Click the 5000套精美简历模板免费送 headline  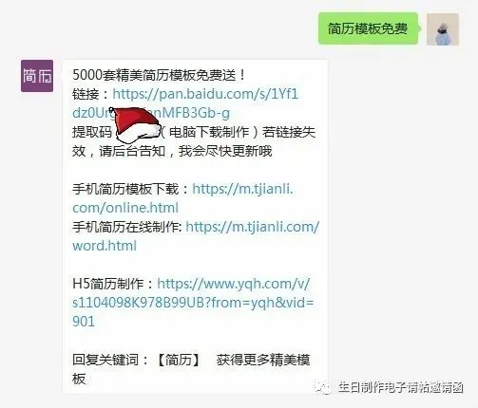[158, 75]
